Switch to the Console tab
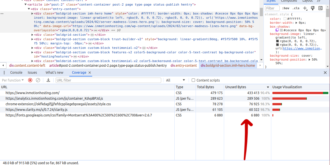 point(16,73)
